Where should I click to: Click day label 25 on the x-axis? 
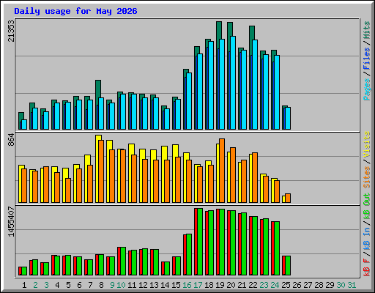(x=286, y=285)
